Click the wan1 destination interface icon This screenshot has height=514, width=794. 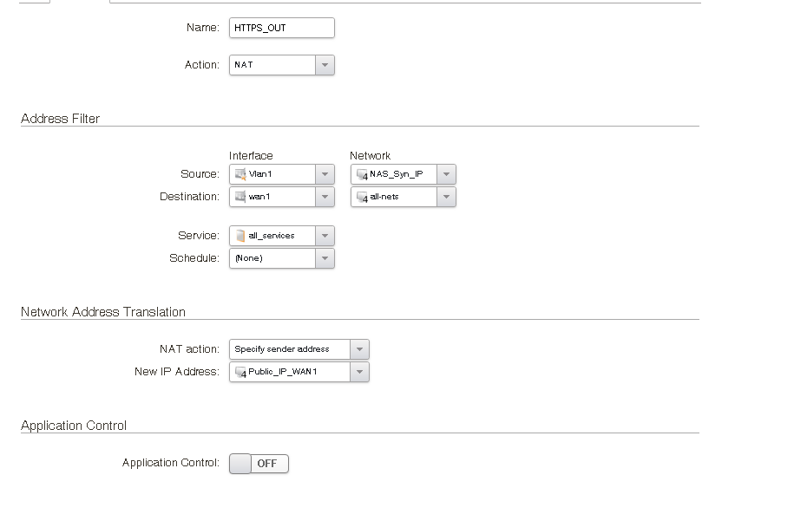[x=240, y=197]
